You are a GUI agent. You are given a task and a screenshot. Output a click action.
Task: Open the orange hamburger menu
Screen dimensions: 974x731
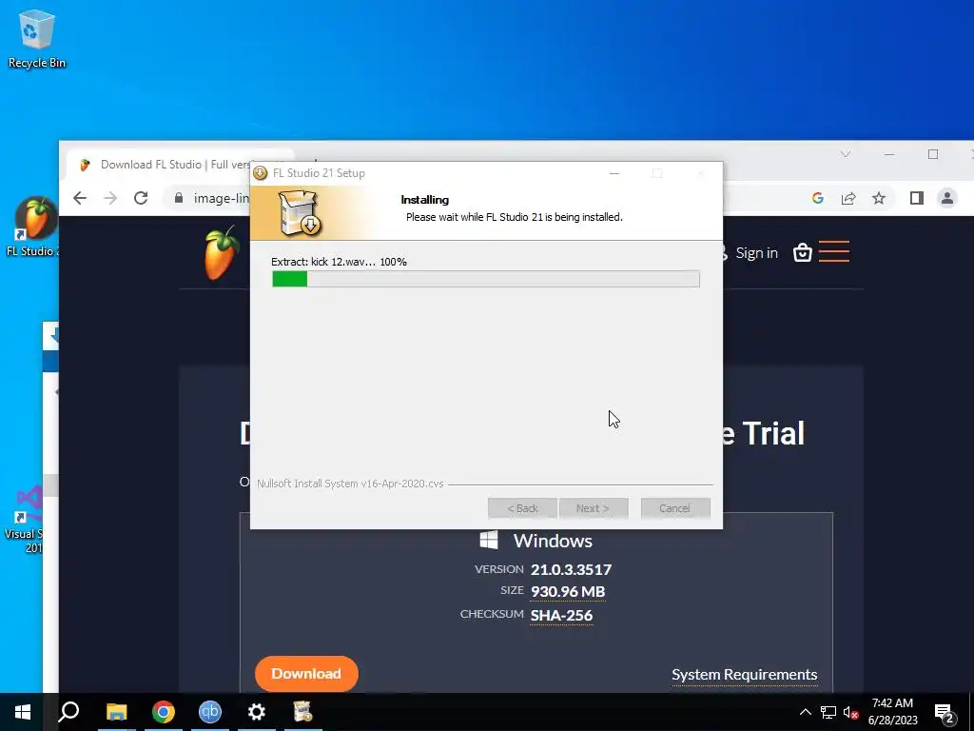(833, 251)
